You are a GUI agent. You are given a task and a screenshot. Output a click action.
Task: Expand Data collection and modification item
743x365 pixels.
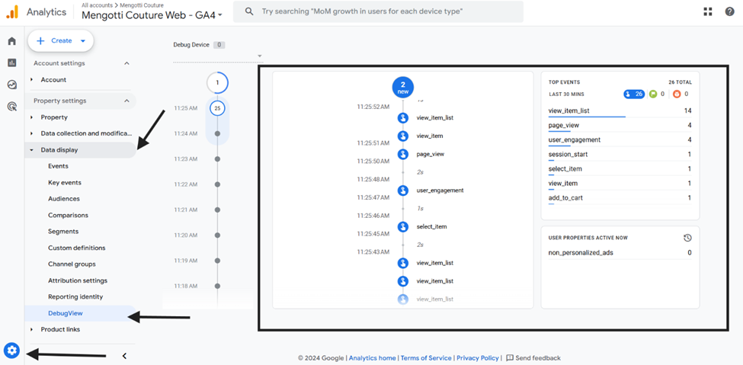[x=32, y=133]
